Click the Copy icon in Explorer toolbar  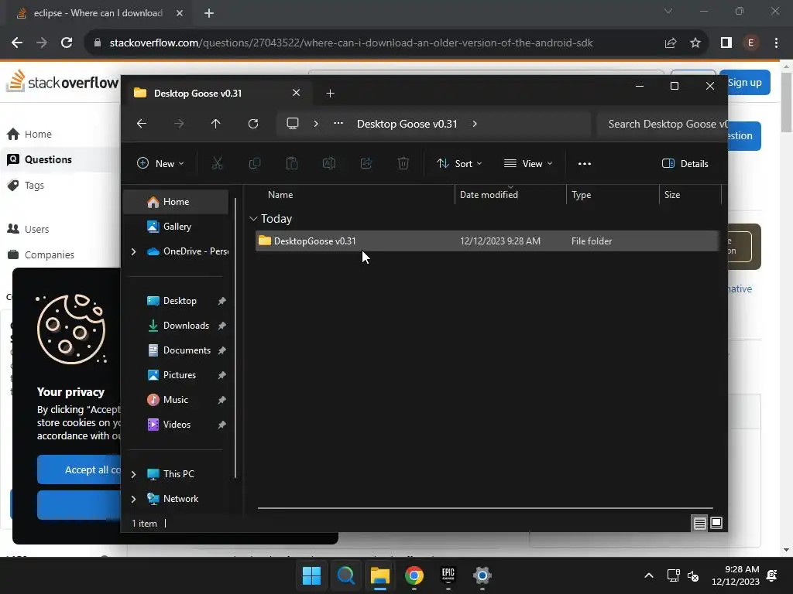point(254,163)
